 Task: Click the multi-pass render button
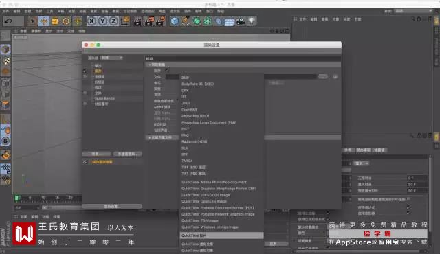[x=128, y=154]
